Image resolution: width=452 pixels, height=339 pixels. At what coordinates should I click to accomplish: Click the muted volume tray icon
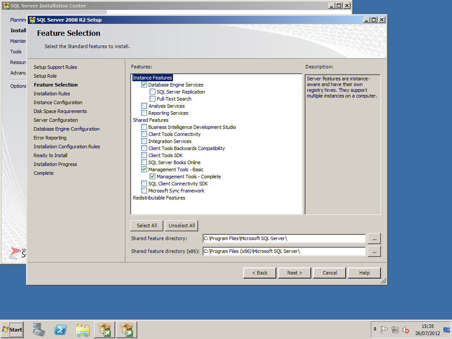coord(405,329)
